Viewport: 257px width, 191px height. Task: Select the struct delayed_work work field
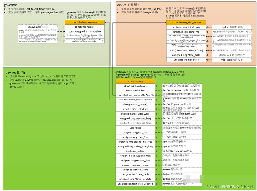pos(135,114)
